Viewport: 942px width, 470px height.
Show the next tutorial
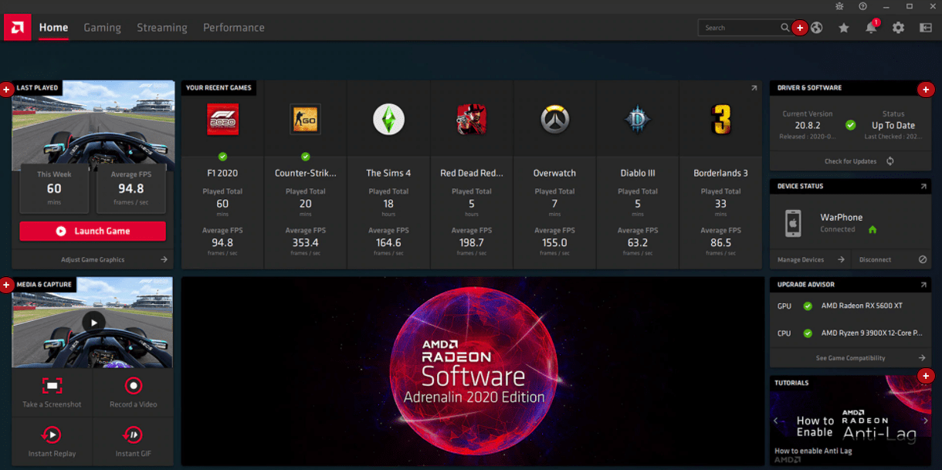[924, 421]
